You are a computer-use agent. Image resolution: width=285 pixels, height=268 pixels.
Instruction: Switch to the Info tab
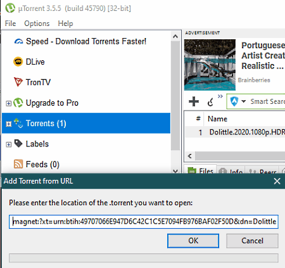231,170
